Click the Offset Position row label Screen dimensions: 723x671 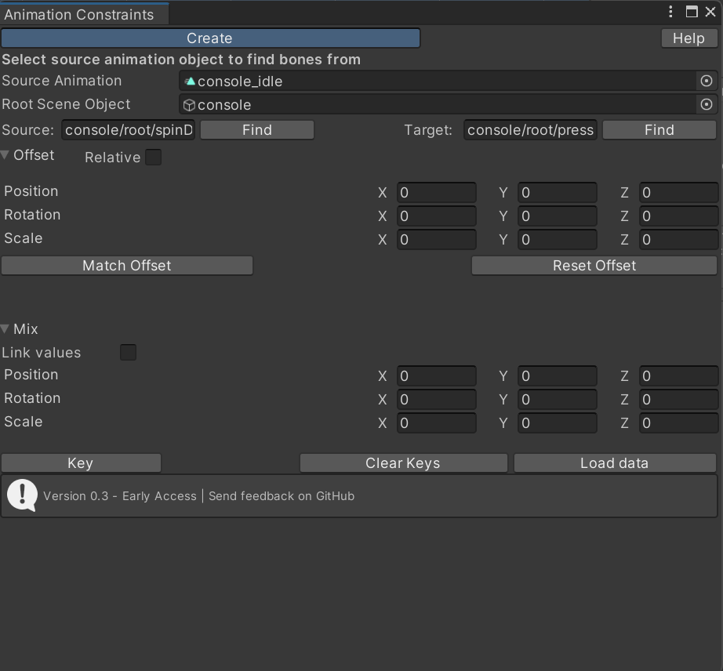tap(31, 191)
